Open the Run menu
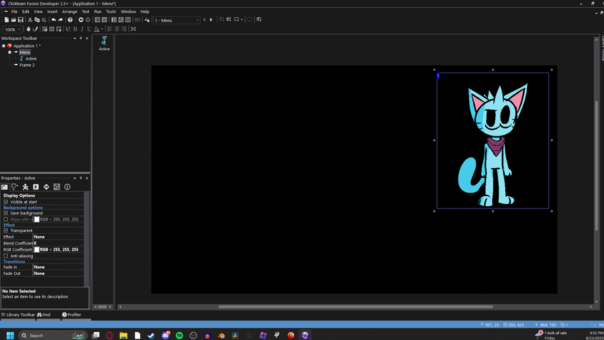604x340 pixels. (x=98, y=11)
